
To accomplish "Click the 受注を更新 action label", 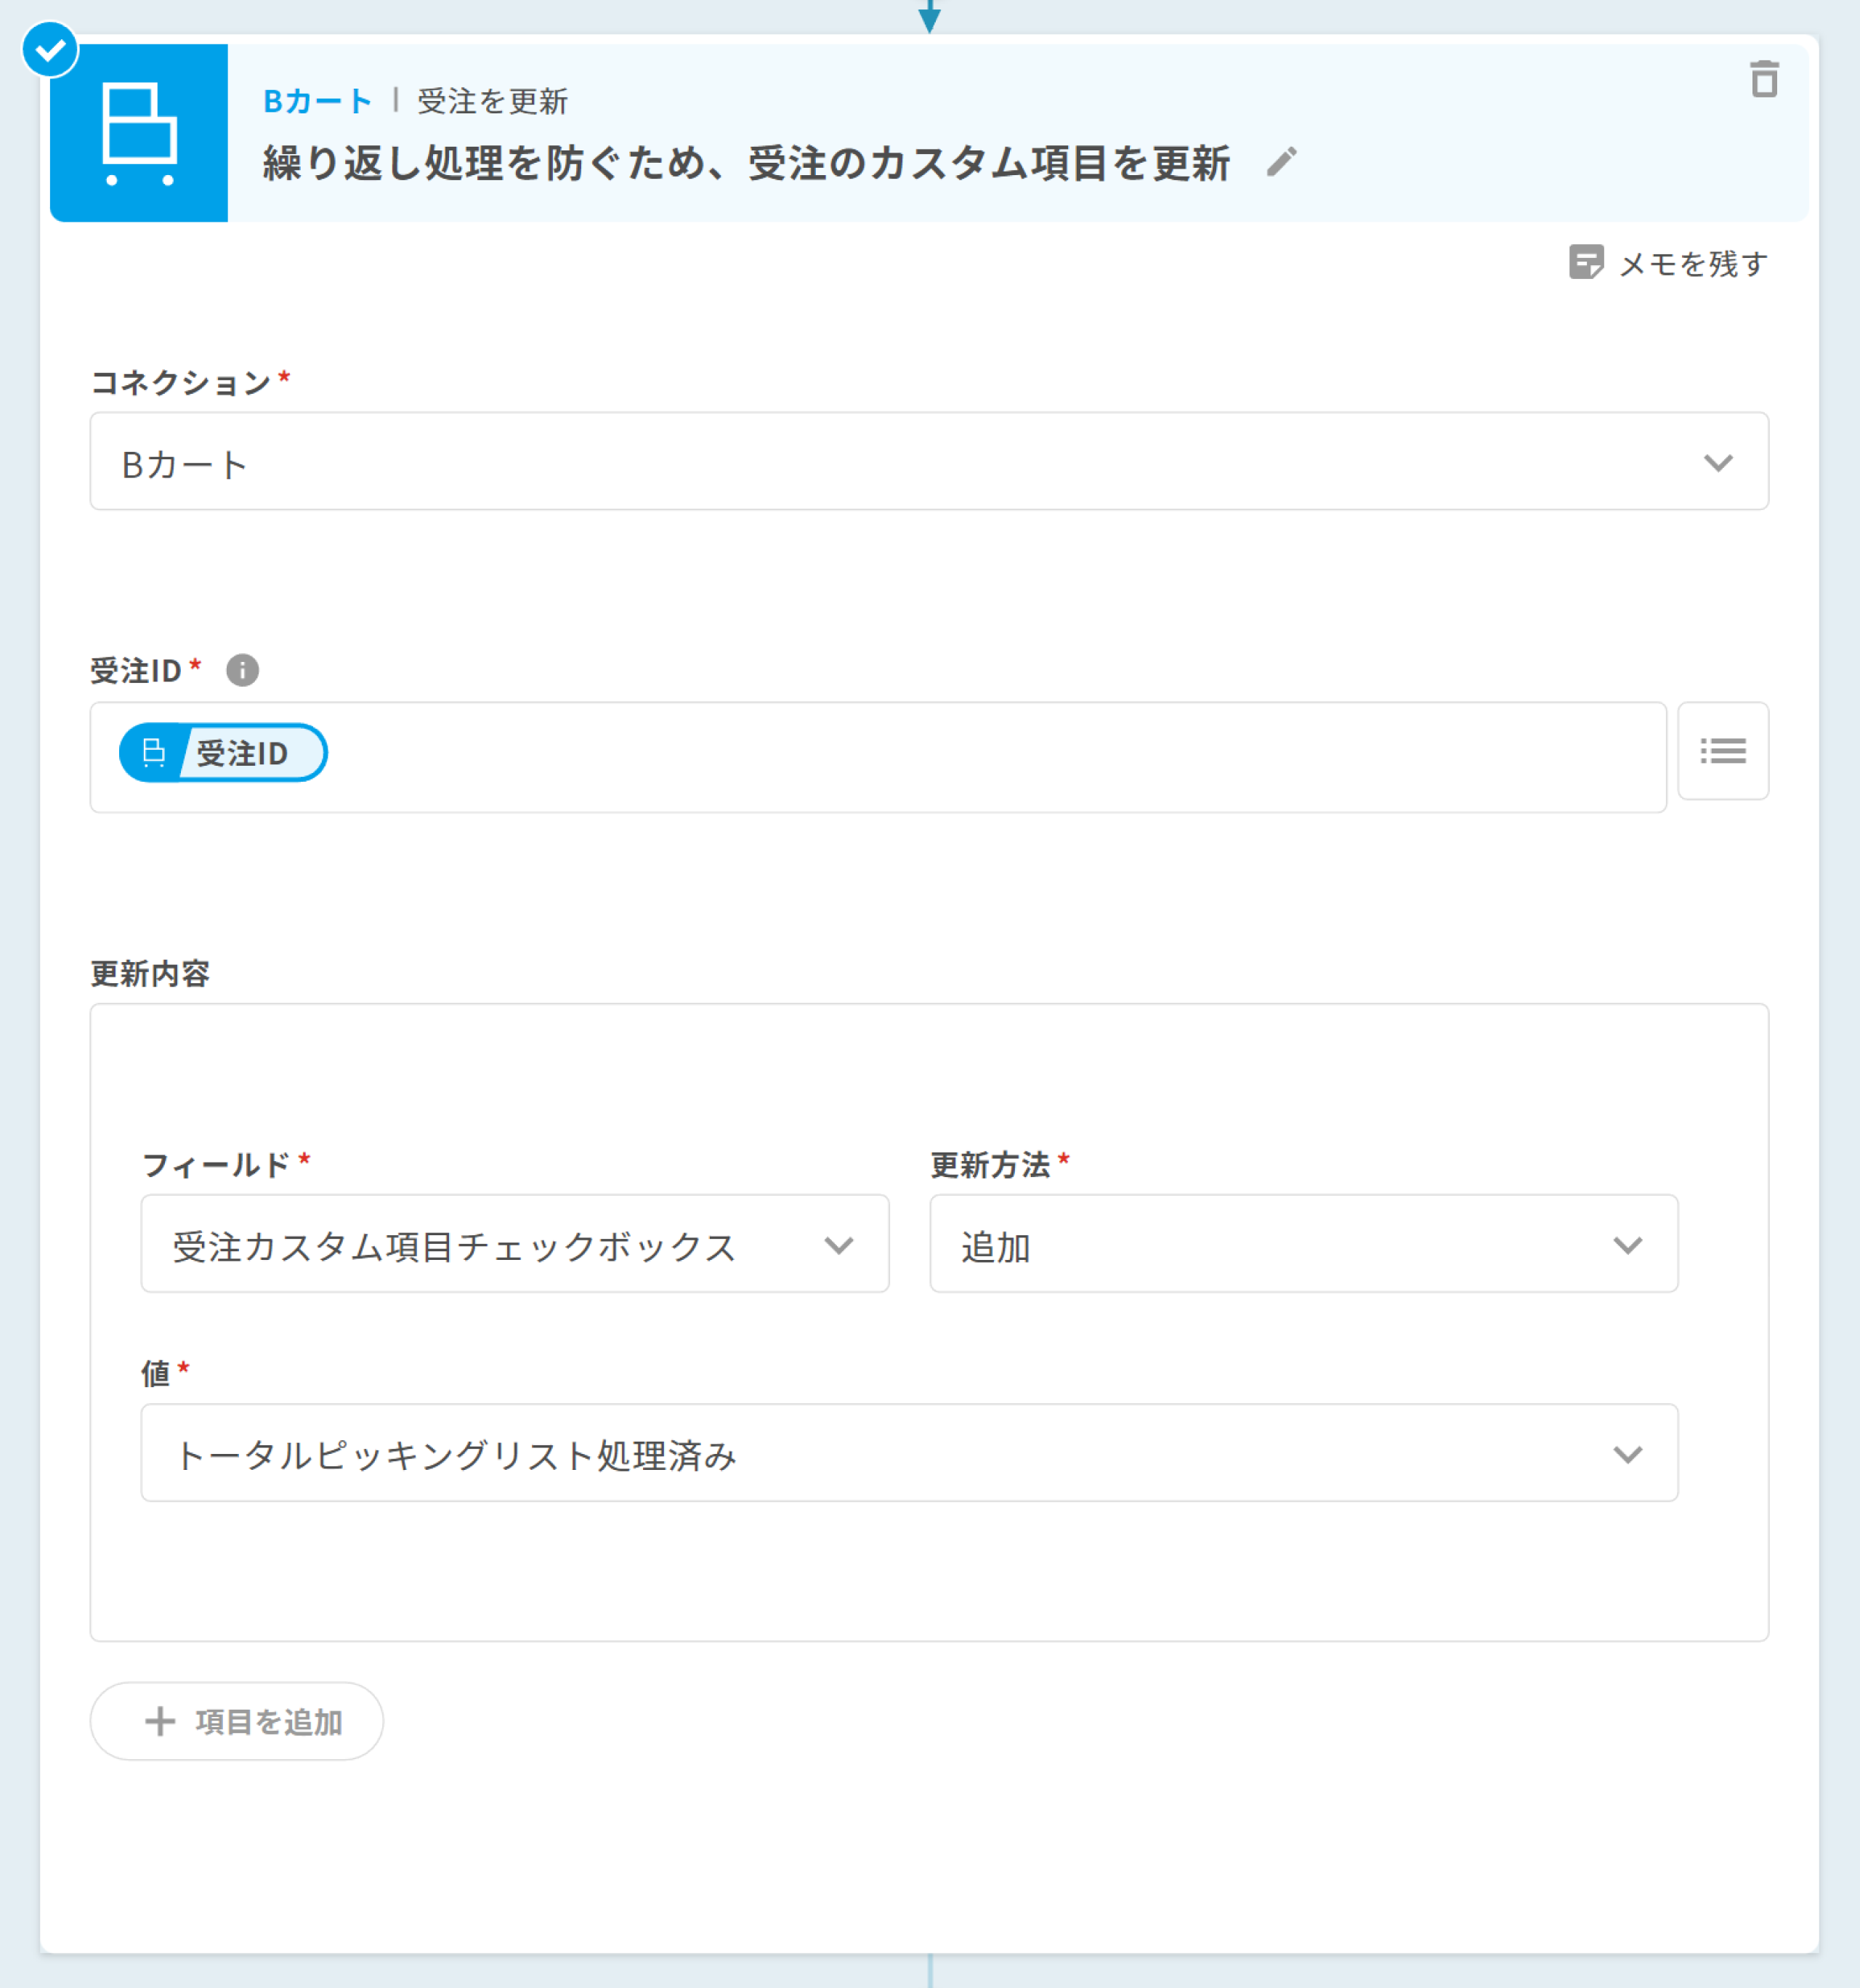I will click(492, 101).
